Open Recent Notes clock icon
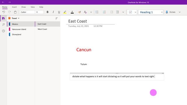This screenshot has width=187, height=105. point(4,31)
